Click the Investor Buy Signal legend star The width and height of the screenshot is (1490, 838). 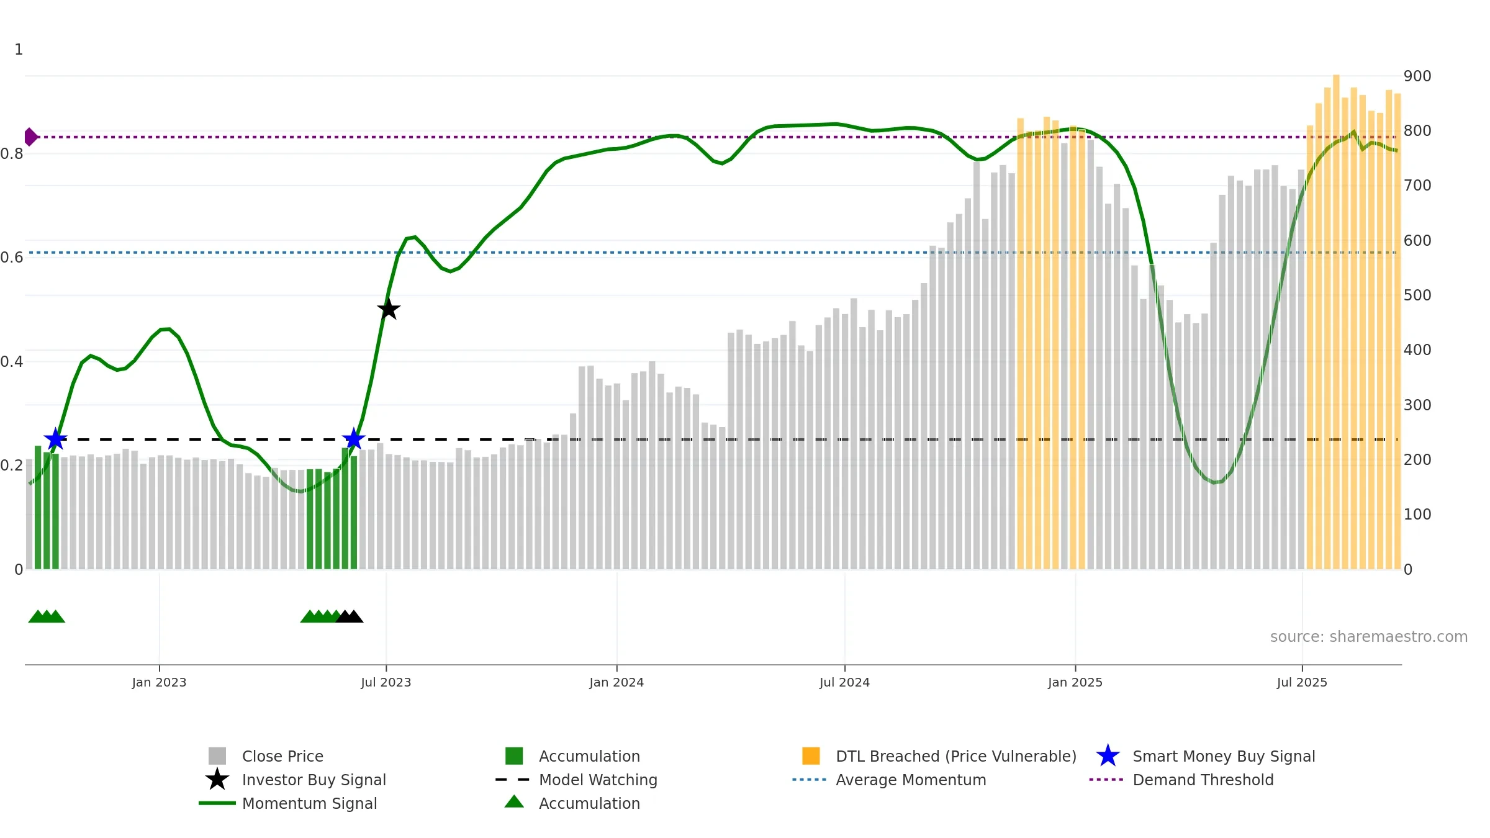coord(217,780)
